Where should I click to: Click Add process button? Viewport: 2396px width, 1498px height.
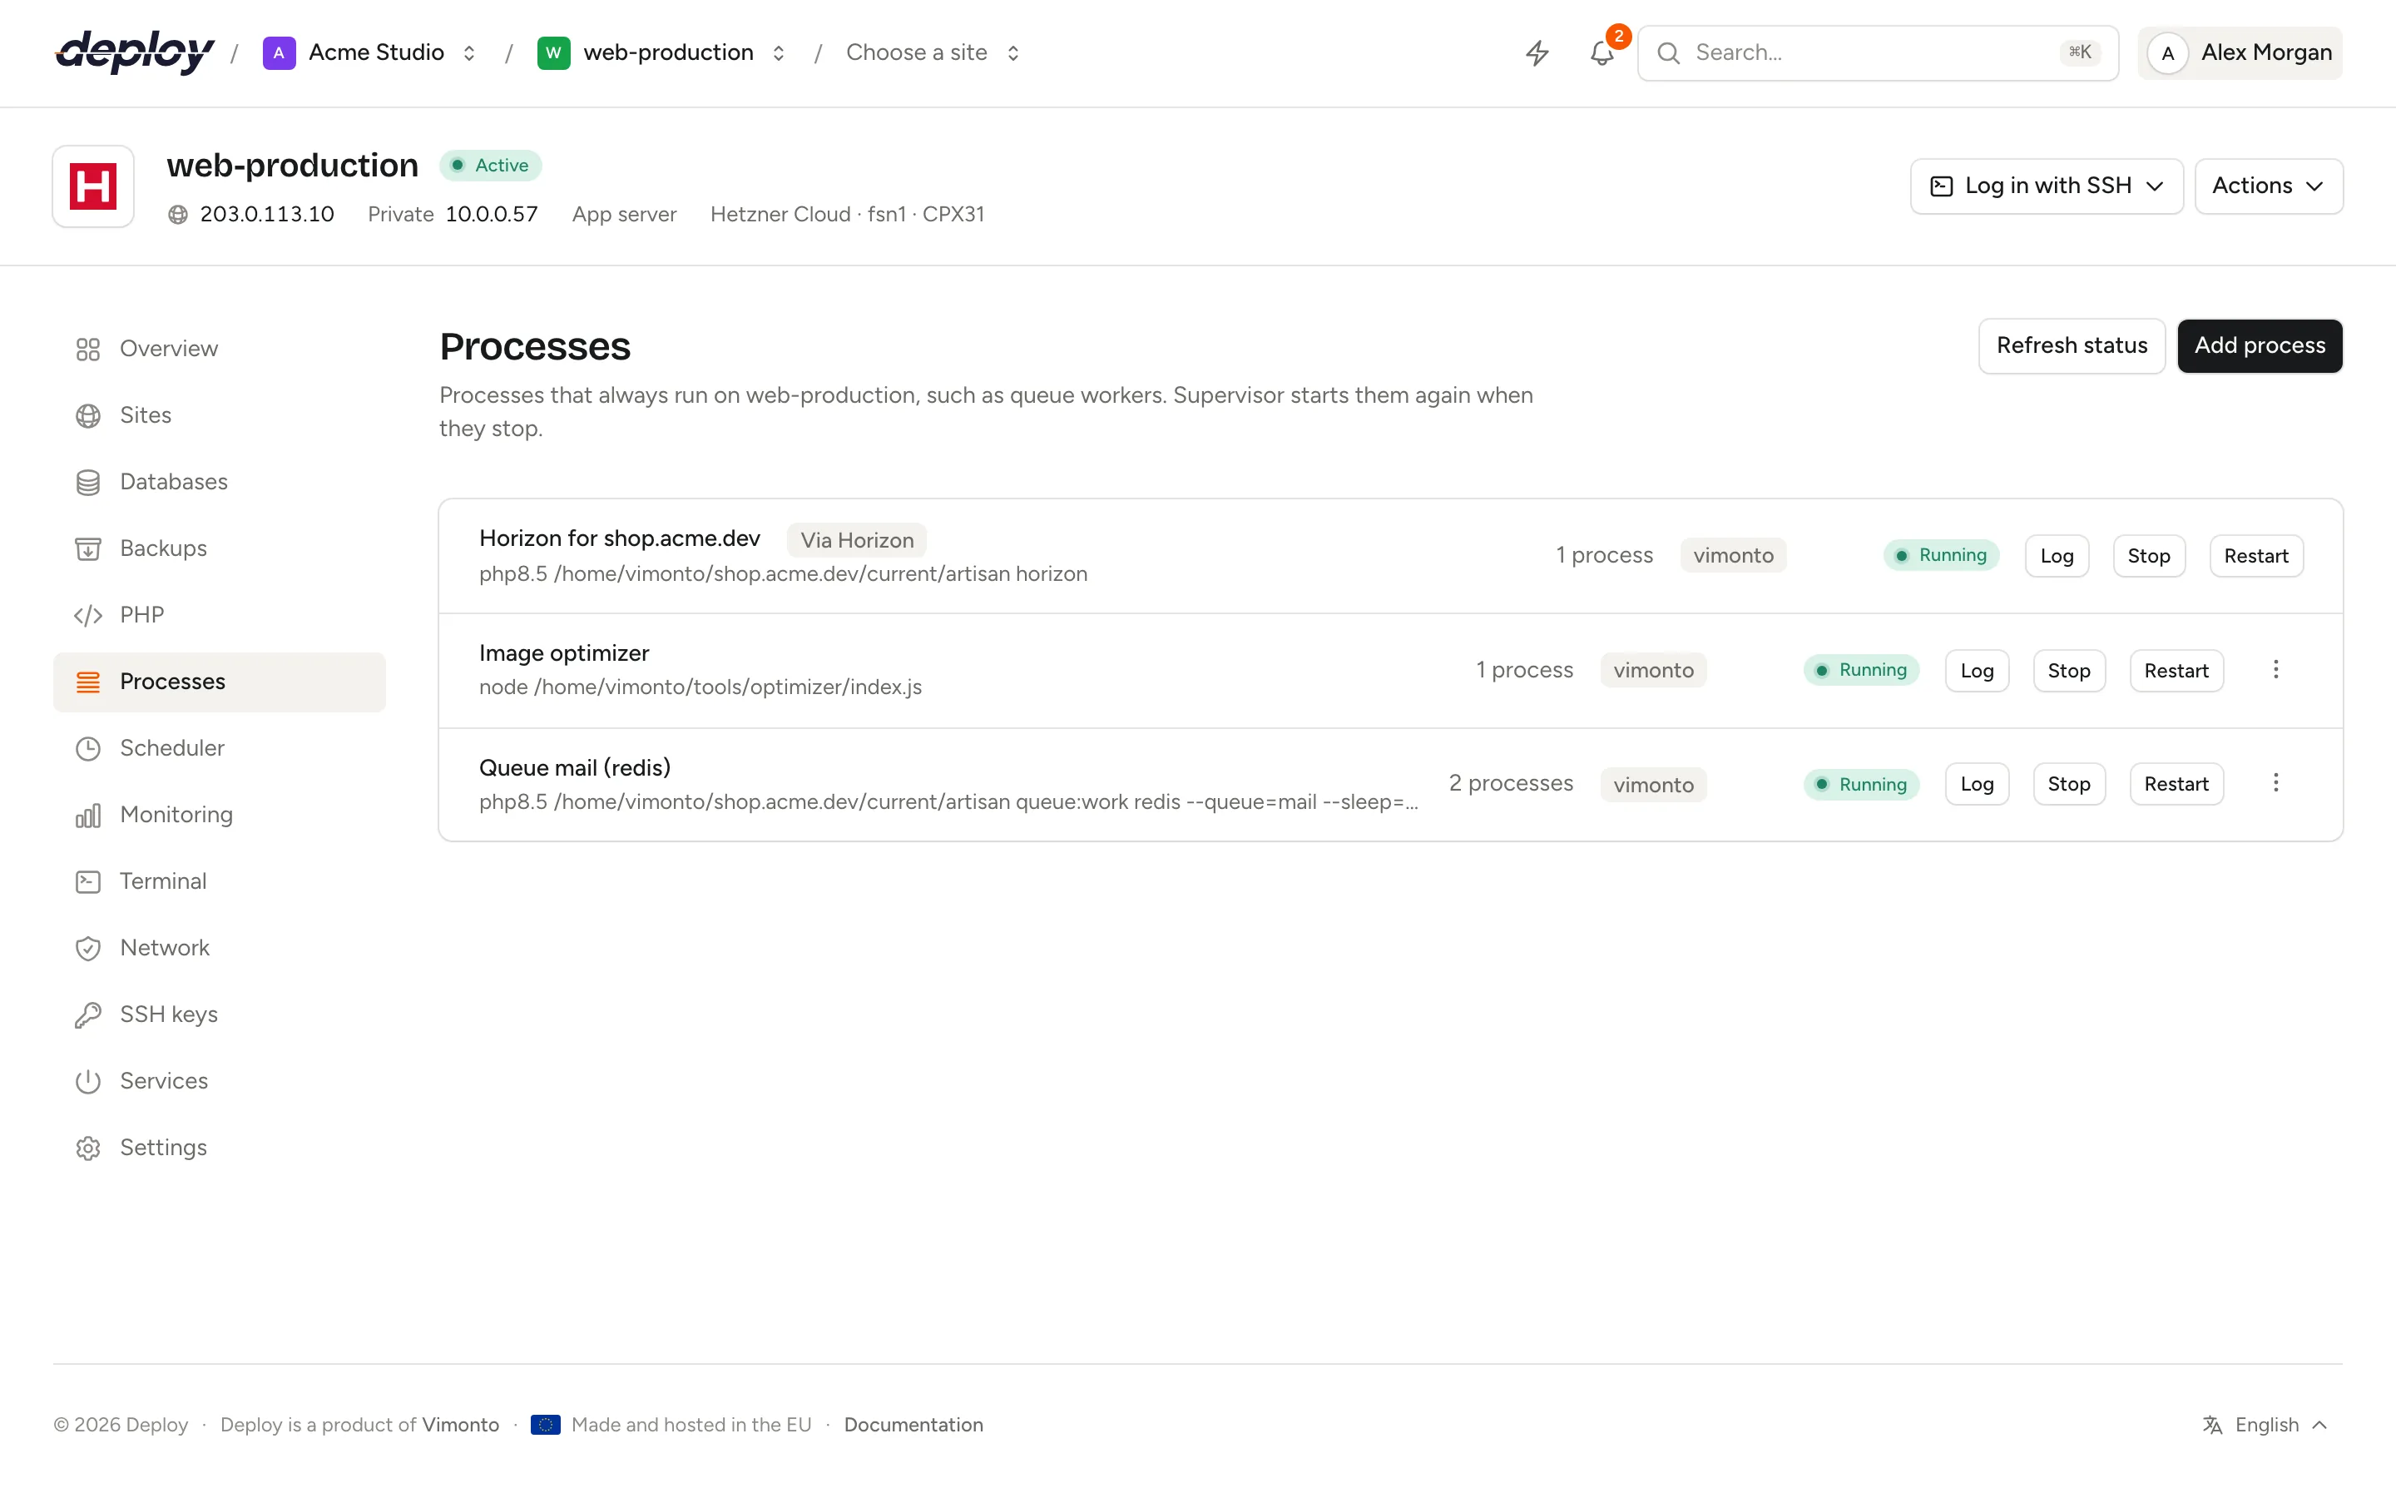(x=2260, y=345)
